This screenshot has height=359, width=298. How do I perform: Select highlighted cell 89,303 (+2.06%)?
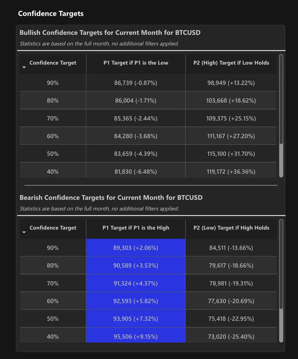[x=136, y=248]
